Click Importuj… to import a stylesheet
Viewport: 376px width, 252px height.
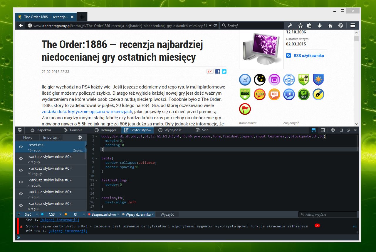(x=51, y=137)
